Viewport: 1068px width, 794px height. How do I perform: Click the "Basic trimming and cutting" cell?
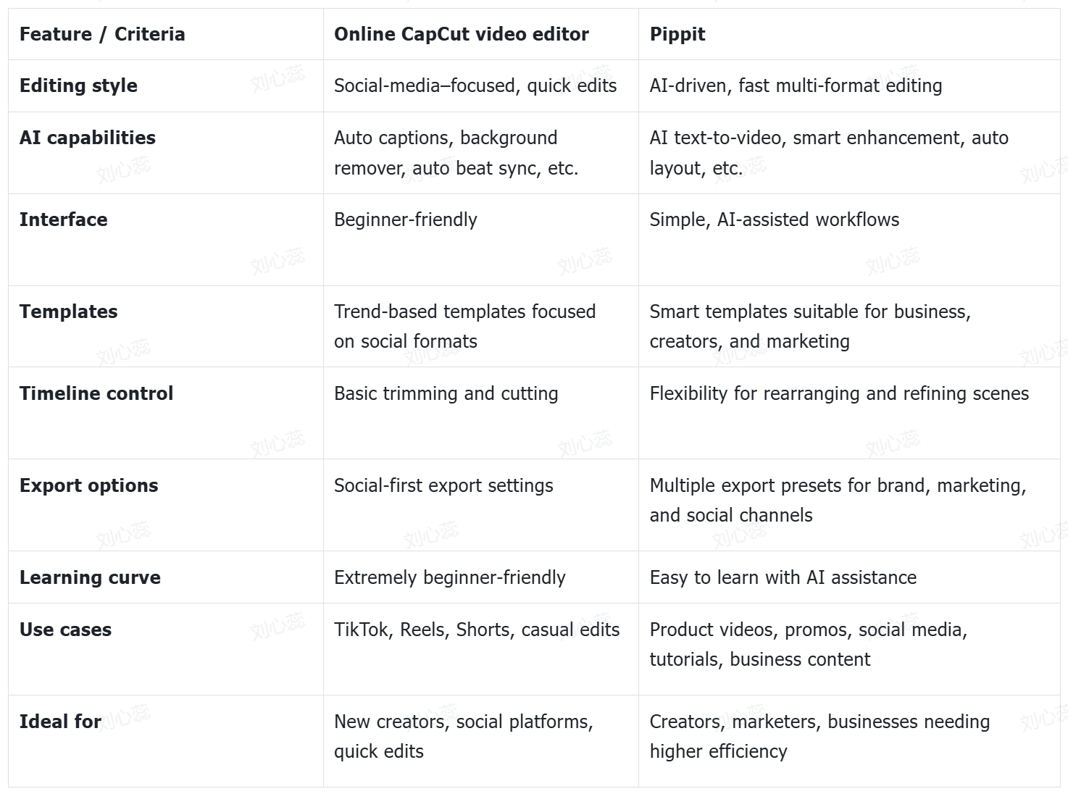pos(446,393)
